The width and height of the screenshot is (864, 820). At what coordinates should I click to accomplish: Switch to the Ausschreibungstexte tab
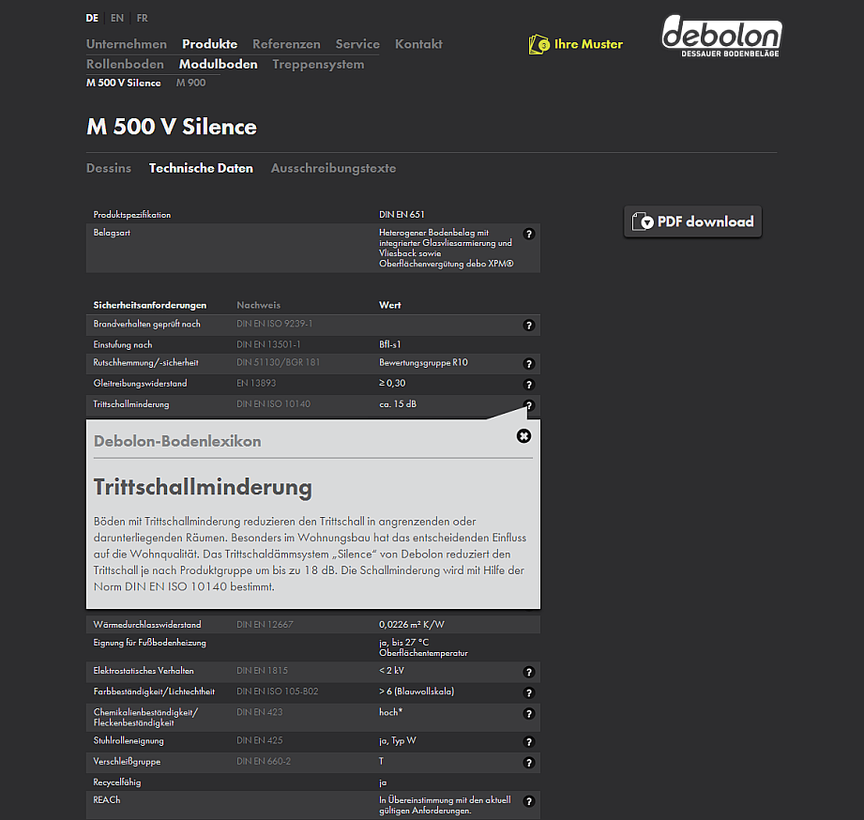tap(333, 168)
